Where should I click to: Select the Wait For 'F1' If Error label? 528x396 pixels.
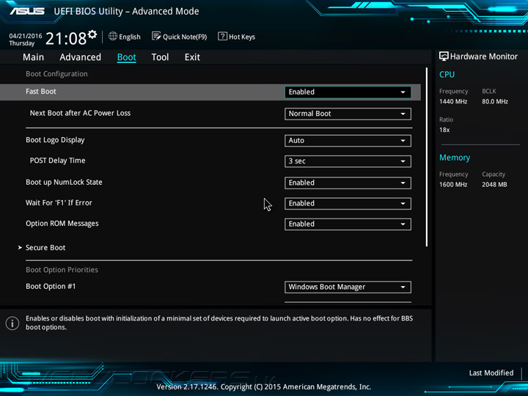pyautogui.click(x=59, y=202)
